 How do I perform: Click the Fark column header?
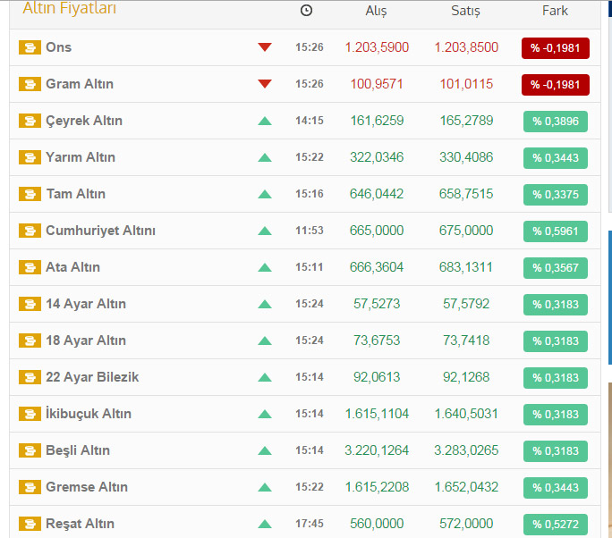[x=555, y=11]
